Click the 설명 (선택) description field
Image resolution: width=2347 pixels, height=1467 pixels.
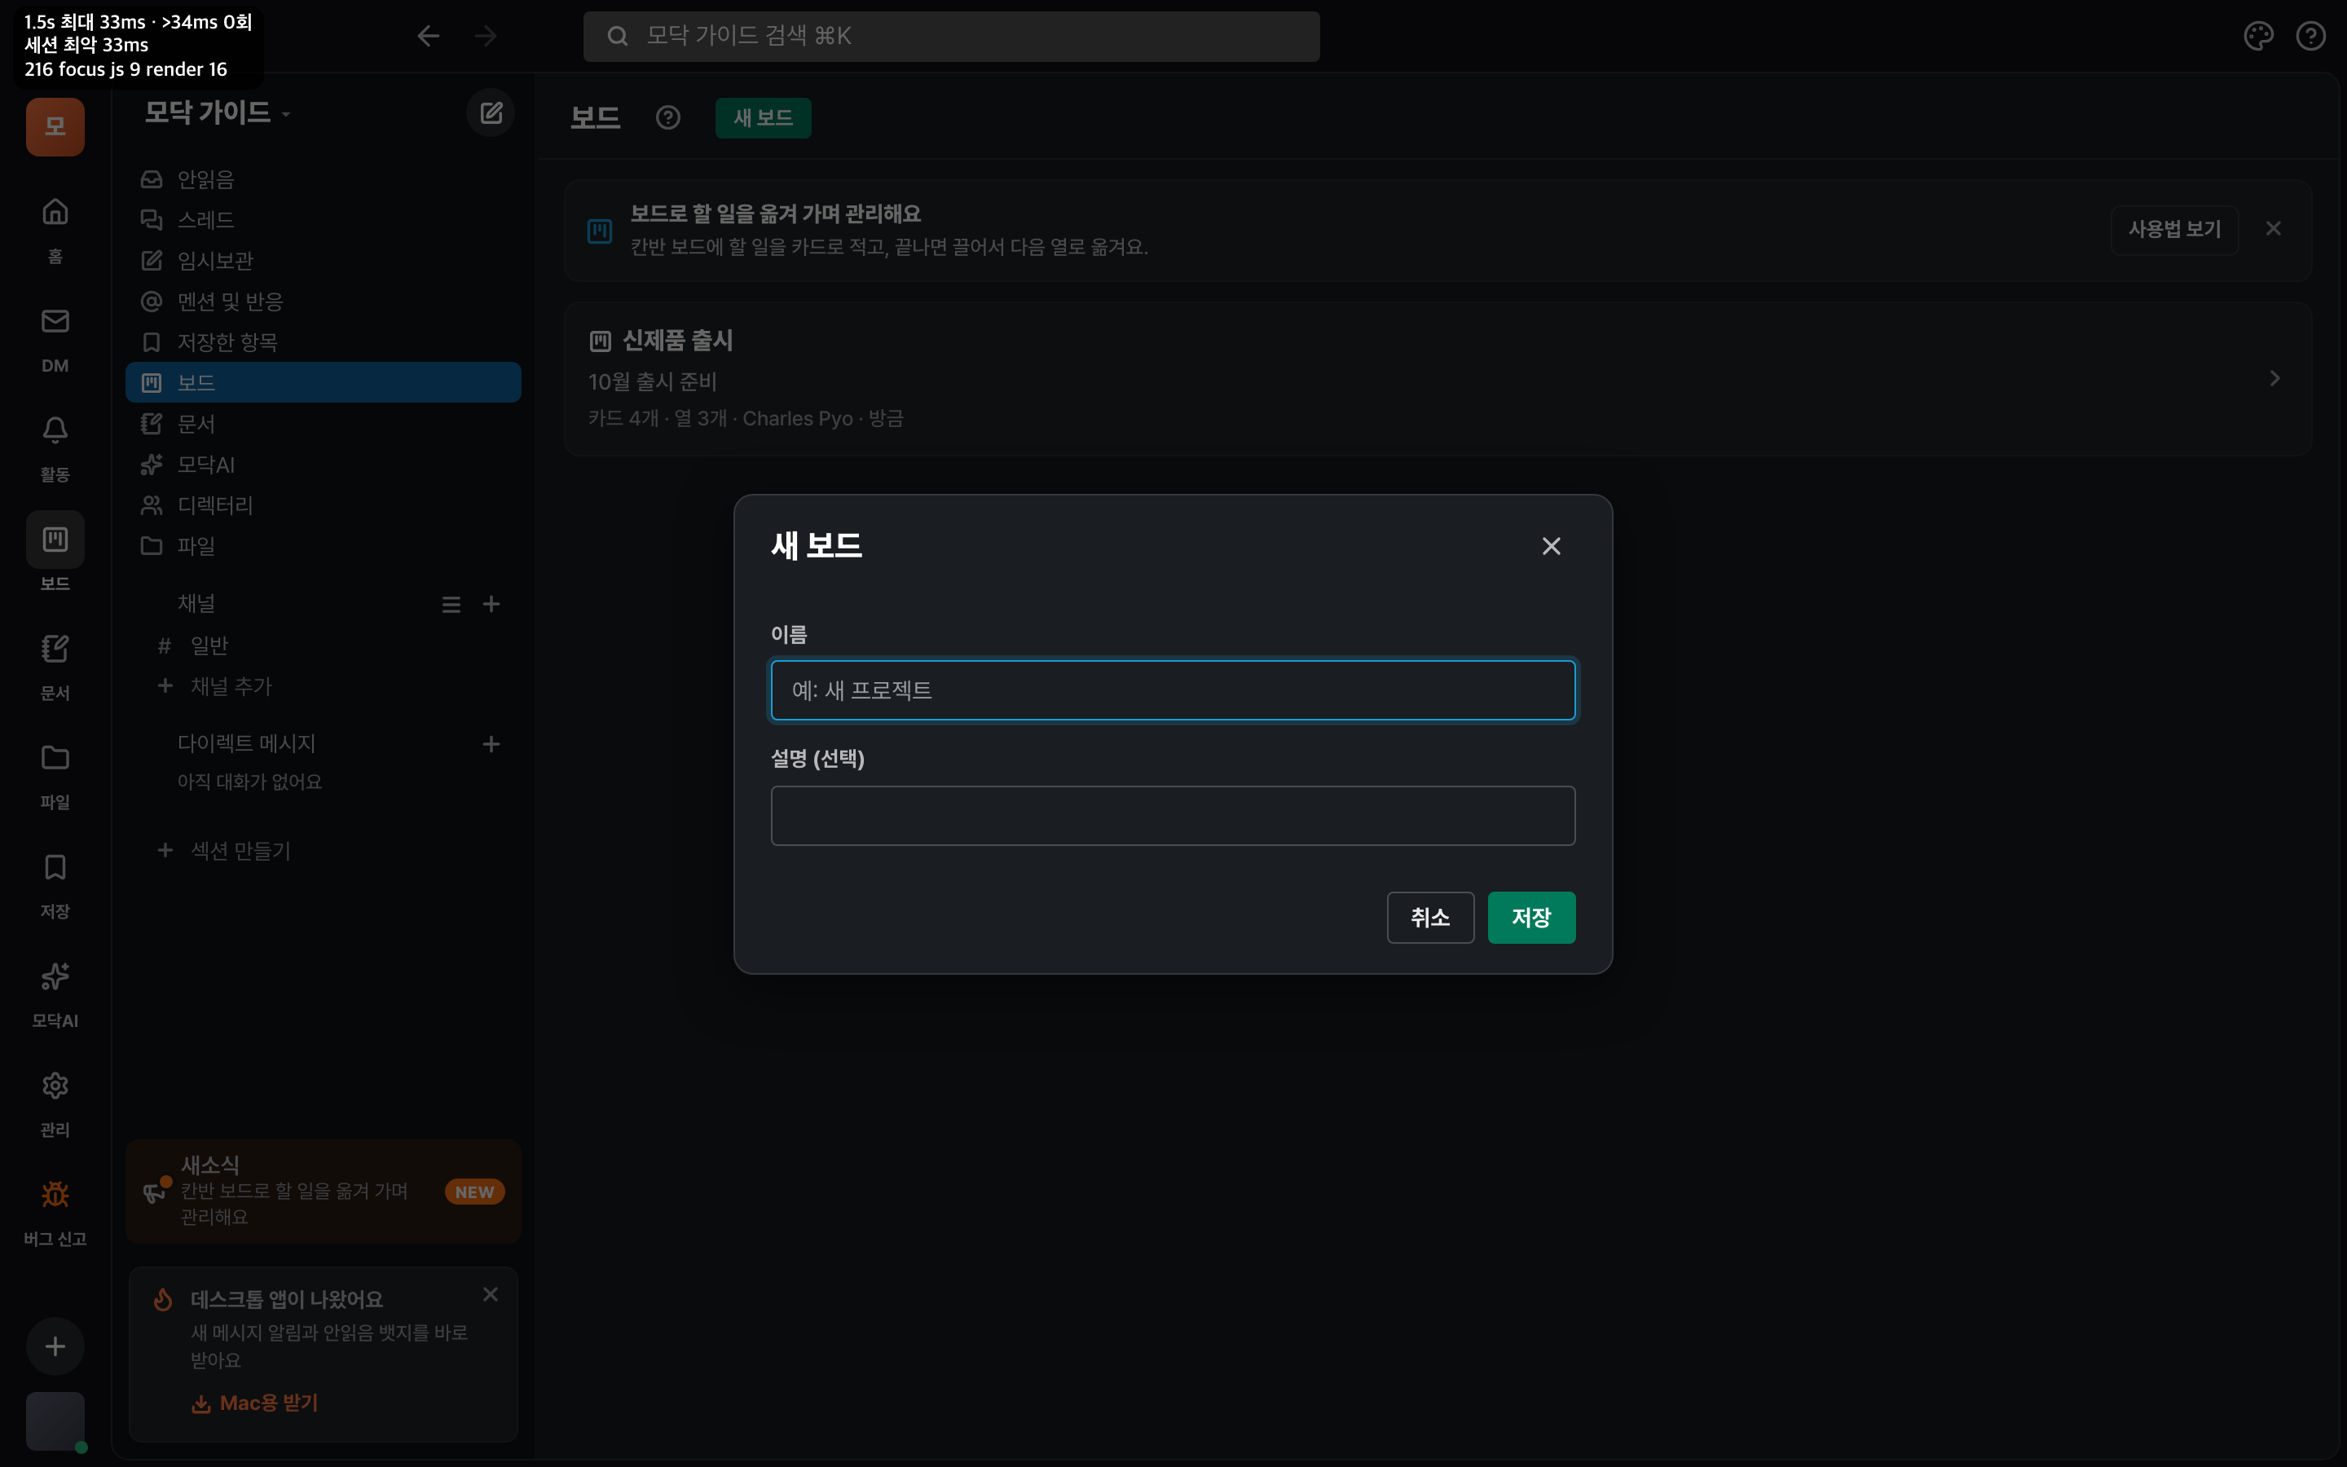click(1173, 816)
